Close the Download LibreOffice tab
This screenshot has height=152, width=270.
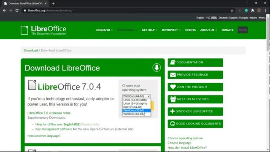click(46, 3)
